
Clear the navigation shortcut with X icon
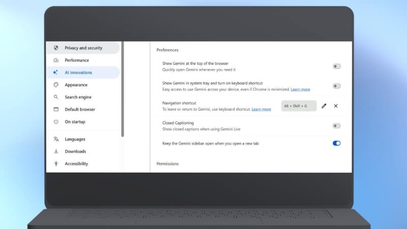tap(336, 106)
